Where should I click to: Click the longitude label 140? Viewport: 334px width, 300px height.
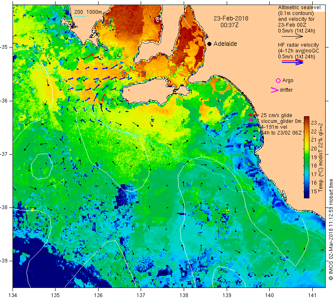click(x=269, y=295)
